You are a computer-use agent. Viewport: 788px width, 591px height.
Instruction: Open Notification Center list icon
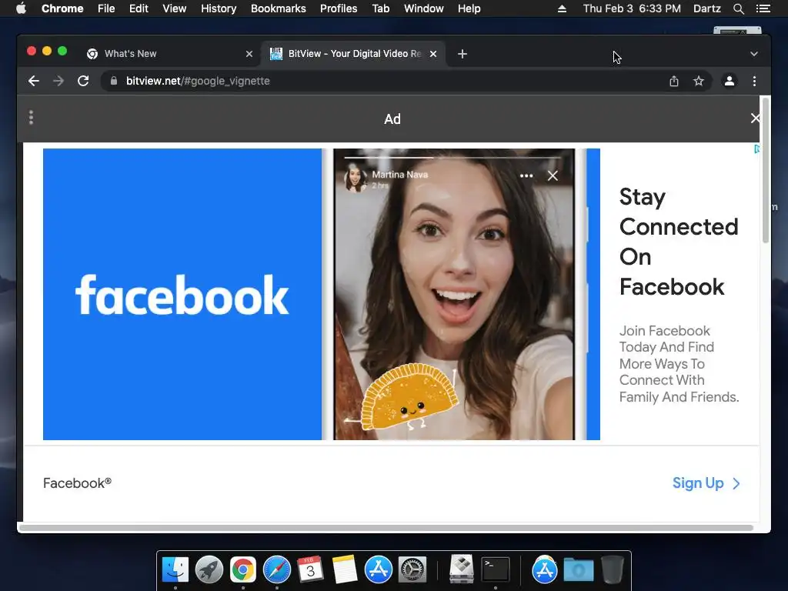tap(763, 8)
